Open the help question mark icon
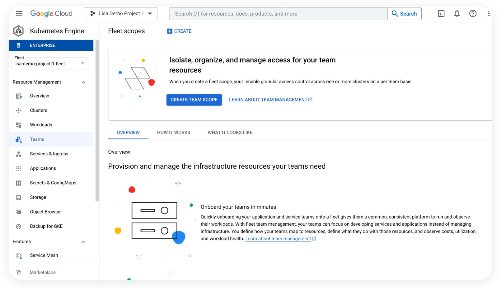The width and height of the screenshot is (501, 287). point(473,14)
